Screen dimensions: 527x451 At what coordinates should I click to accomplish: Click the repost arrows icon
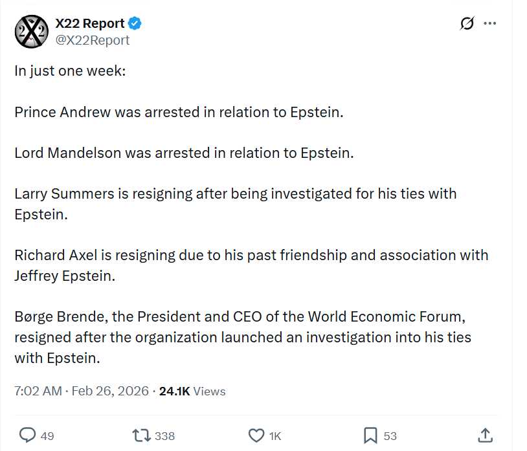coord(140,435)
